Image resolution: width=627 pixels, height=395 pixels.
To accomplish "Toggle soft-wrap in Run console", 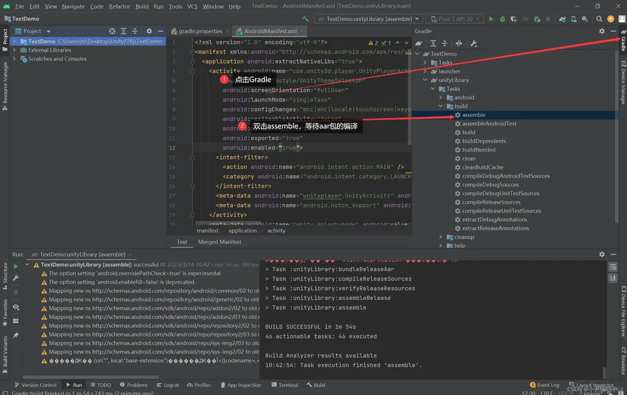I will pyautogui.click(x=613, y=267).
